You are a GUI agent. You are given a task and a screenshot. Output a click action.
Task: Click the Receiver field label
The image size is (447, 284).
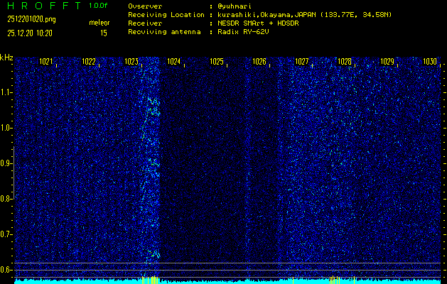(x=145, y=23)
